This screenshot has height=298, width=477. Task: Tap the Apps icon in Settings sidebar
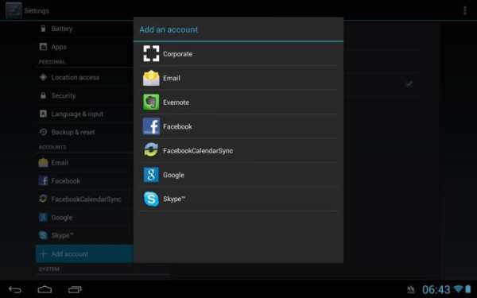(x=43, y=47)
